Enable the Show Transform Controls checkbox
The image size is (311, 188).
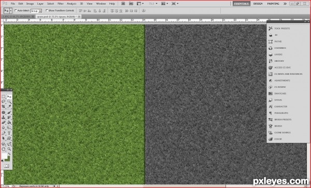[47, 10]
